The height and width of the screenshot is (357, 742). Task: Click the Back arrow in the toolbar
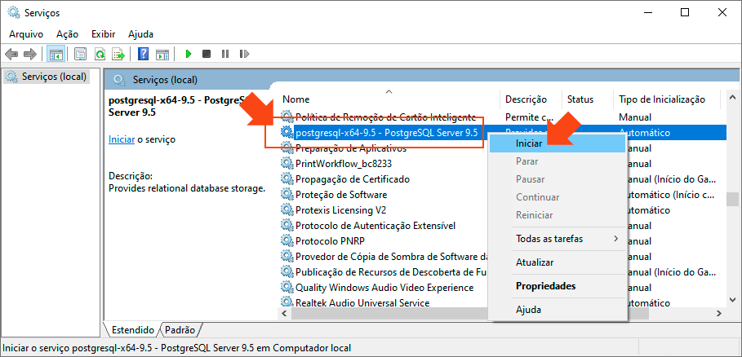pos(11,55)
